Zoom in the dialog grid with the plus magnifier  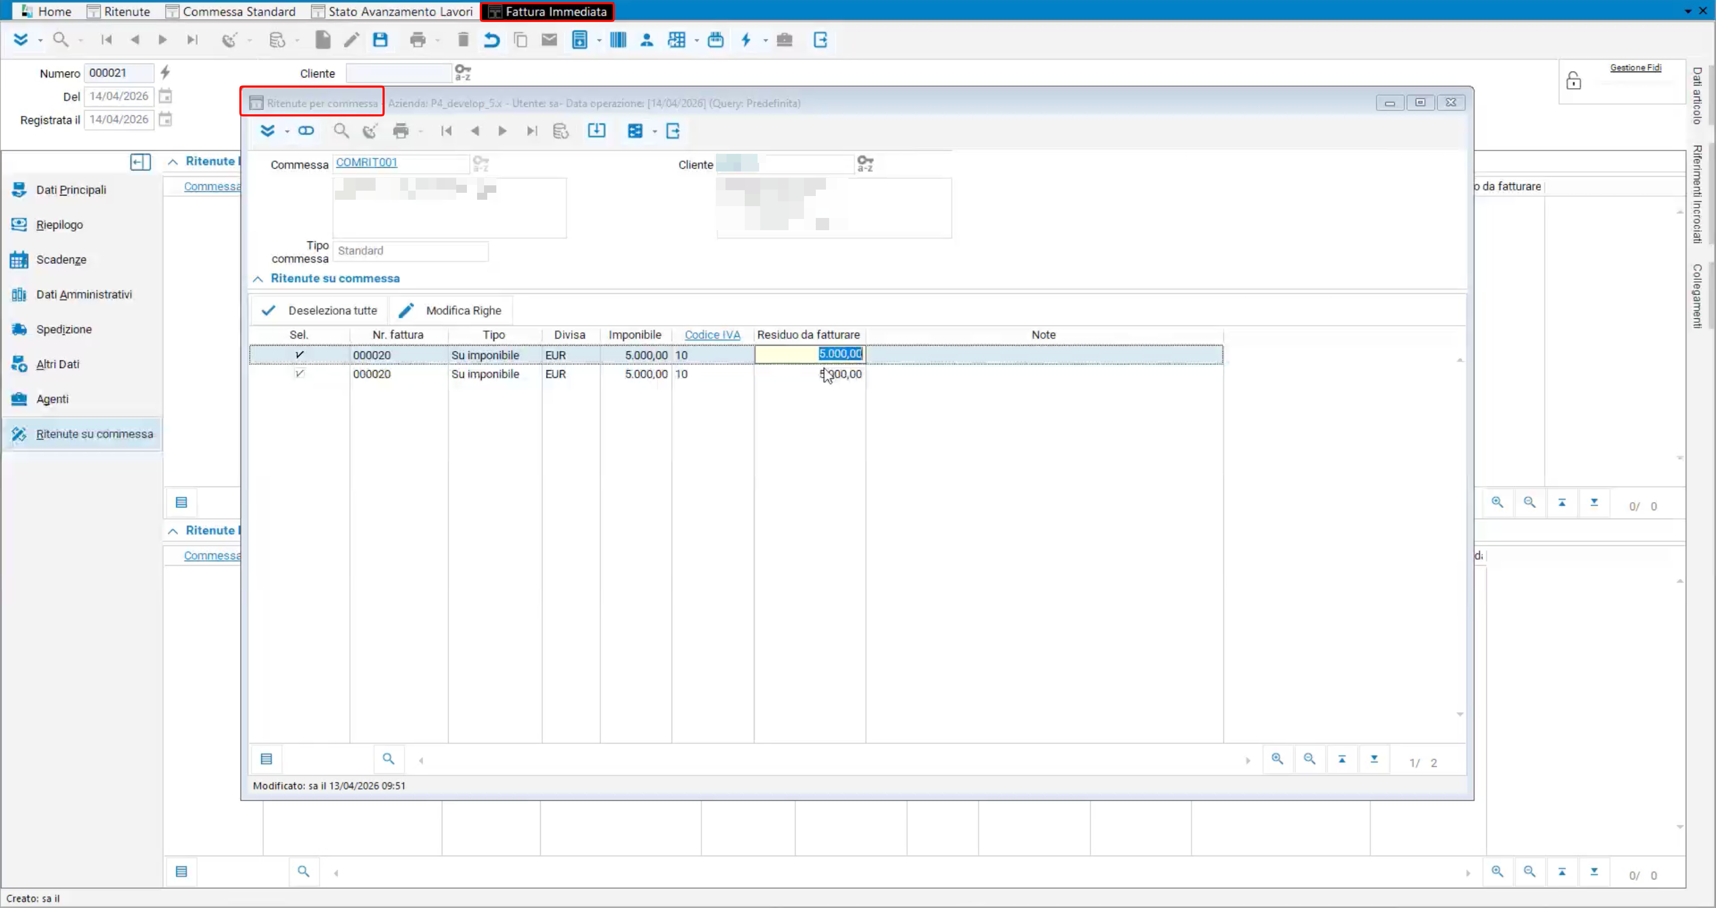1277,759
